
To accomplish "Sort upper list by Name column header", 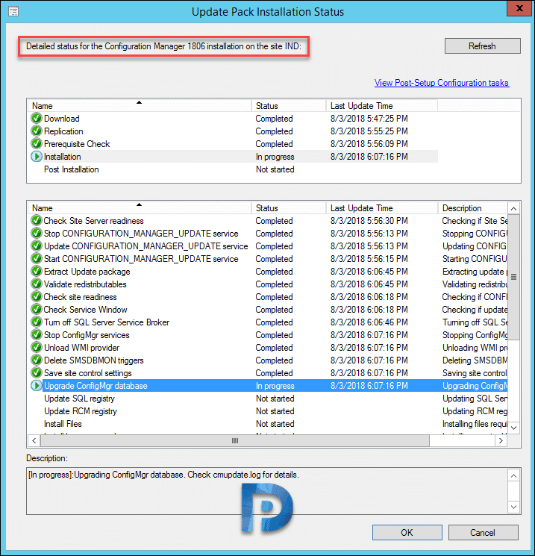I will [140, 106].
